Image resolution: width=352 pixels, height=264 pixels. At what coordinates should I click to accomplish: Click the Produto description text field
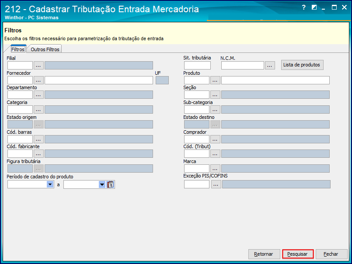[x=275, y=80]
